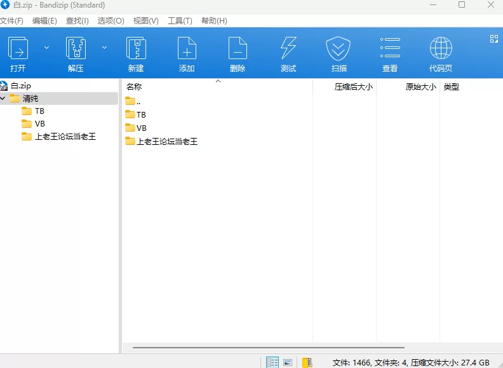This screenshot has width=503, height=368.
Task: Click the View (查看) list icon
Action: tap(390, 48)
